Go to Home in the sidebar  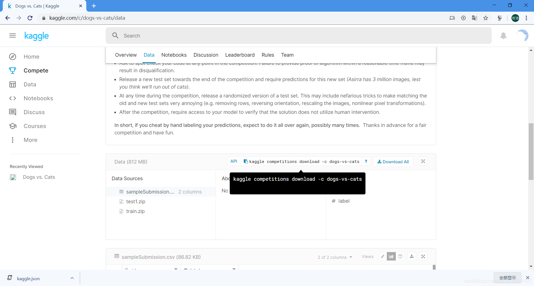point(31,57)
